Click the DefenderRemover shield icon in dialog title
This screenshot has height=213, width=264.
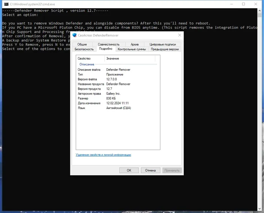(75, 35)
